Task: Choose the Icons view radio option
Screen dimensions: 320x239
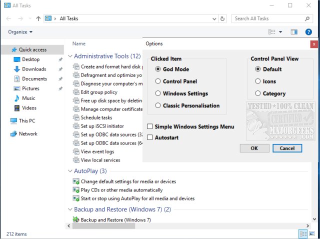Action: (x=258, y=81)
